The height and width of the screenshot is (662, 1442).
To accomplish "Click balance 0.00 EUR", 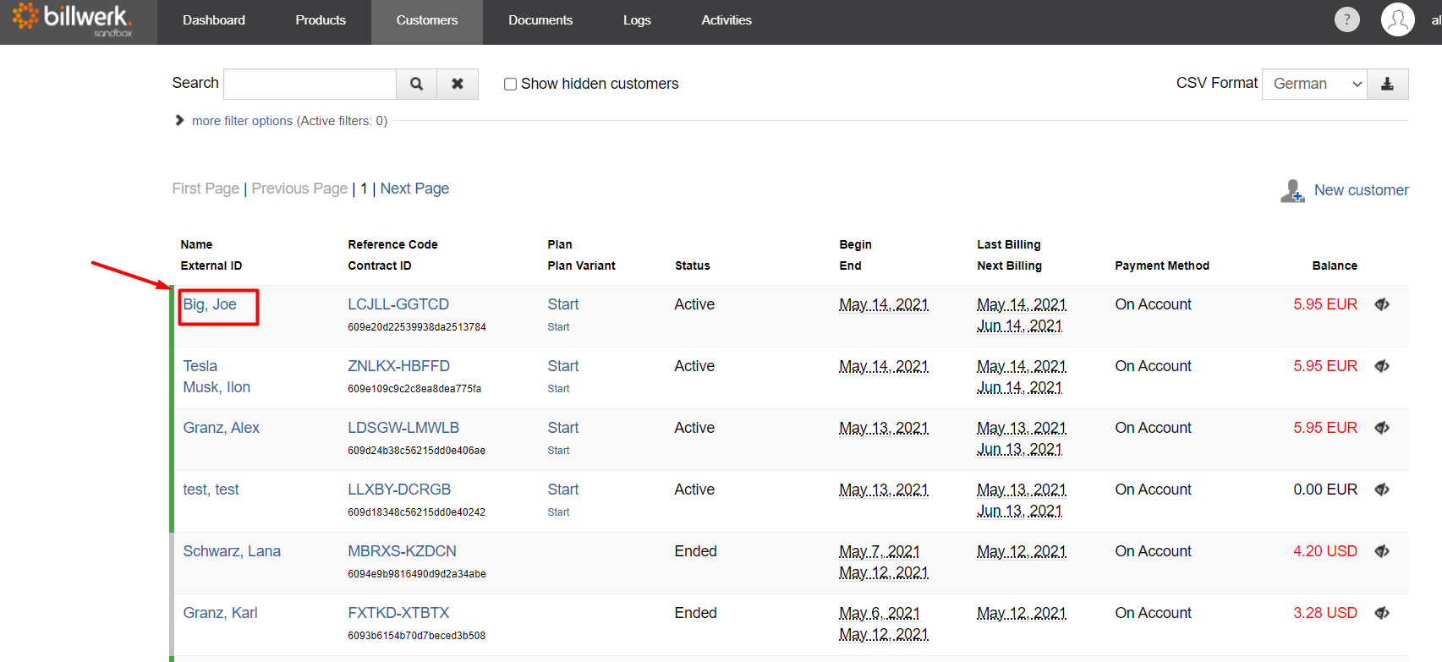I will tap(1325, 490).
